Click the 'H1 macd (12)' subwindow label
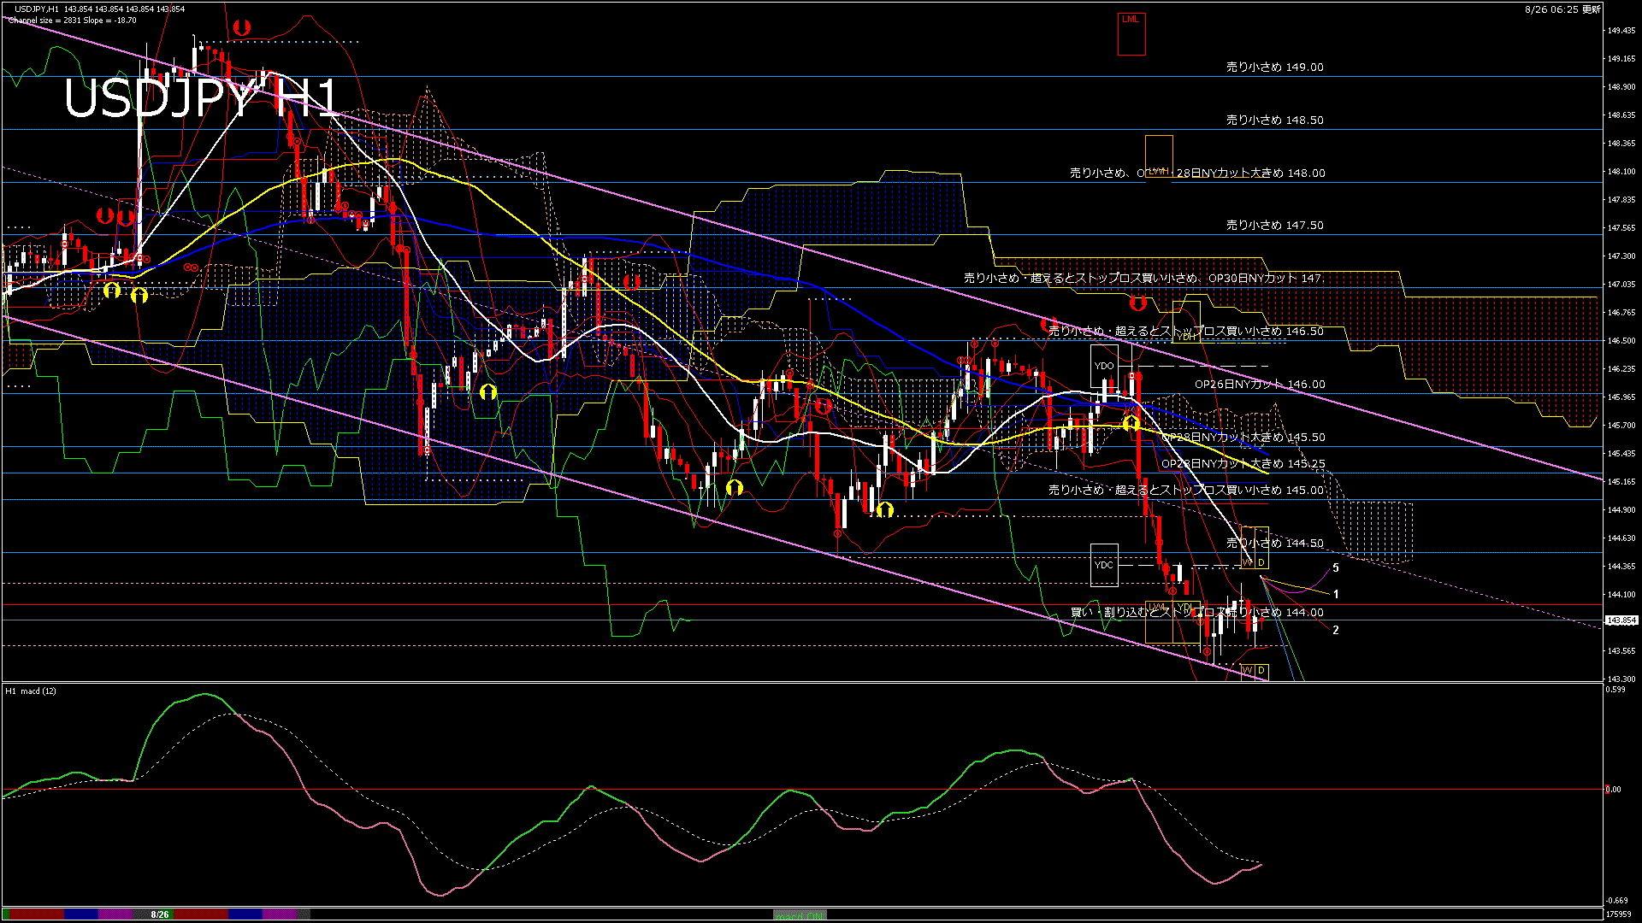Image resolution: width=1642 pixels, height=923 pixels. click(x=31, y=691)
